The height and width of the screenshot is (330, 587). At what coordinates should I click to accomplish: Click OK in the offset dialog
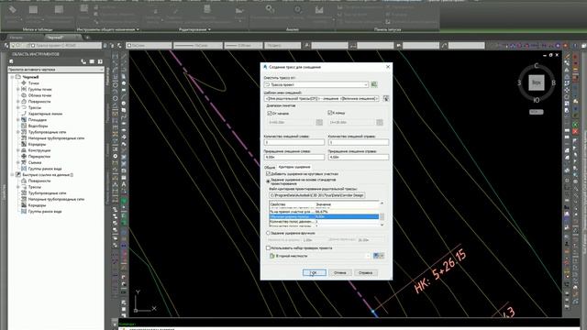point(315,273)
